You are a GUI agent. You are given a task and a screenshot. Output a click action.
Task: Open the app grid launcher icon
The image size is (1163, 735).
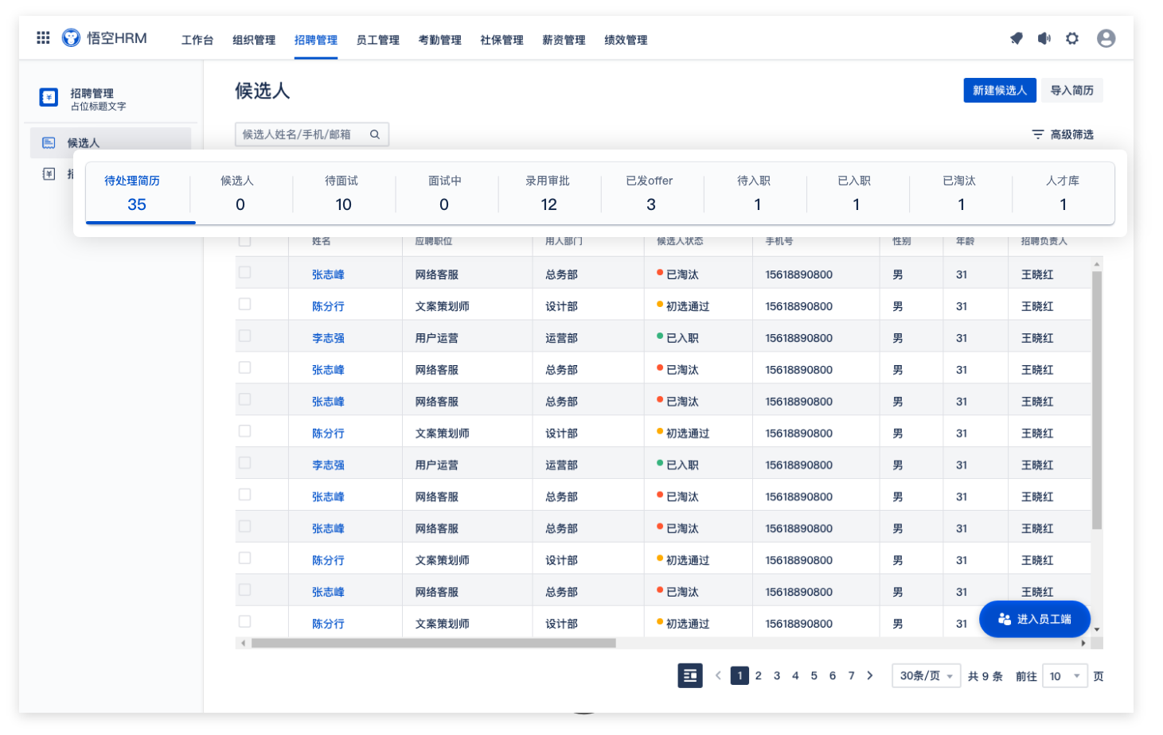(x=43, y=37)
